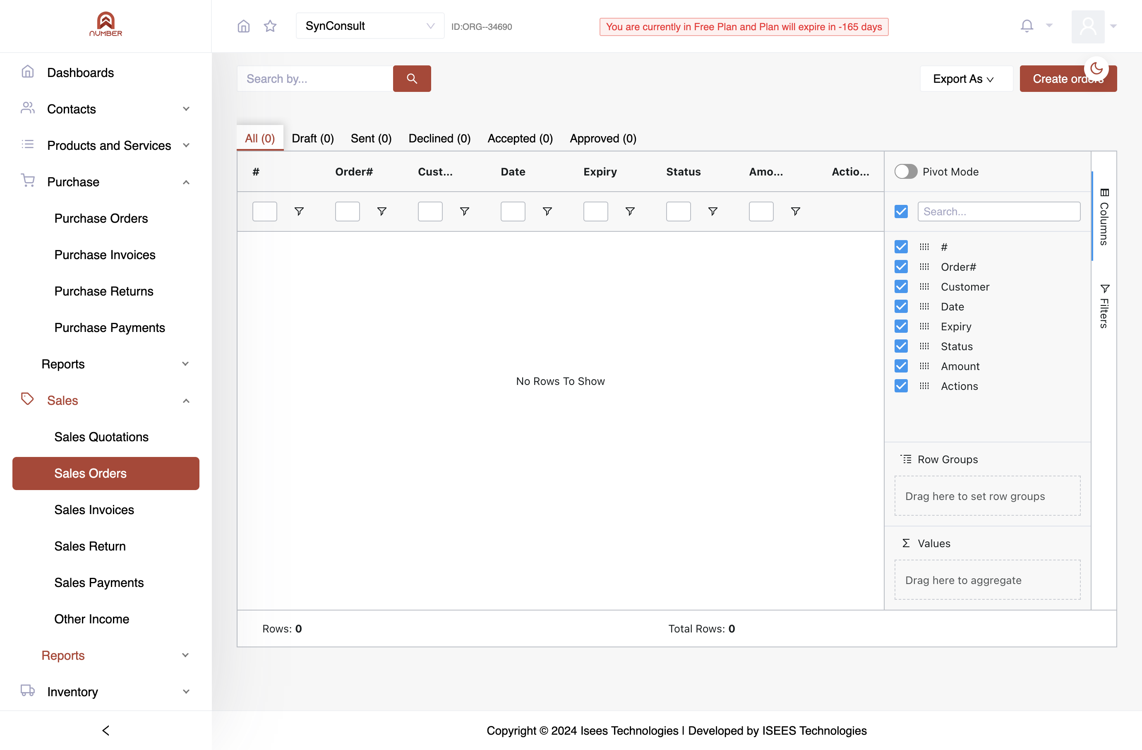1142x750 pixels.
Task: Toggle Pivot Mode switch
Action: coord(906,171)
